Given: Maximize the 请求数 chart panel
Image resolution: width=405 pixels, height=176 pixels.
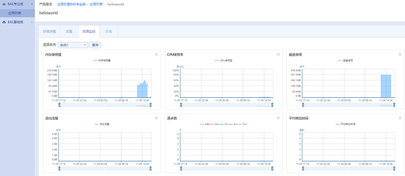Looking at the screenshot, I should pos(278,118).
